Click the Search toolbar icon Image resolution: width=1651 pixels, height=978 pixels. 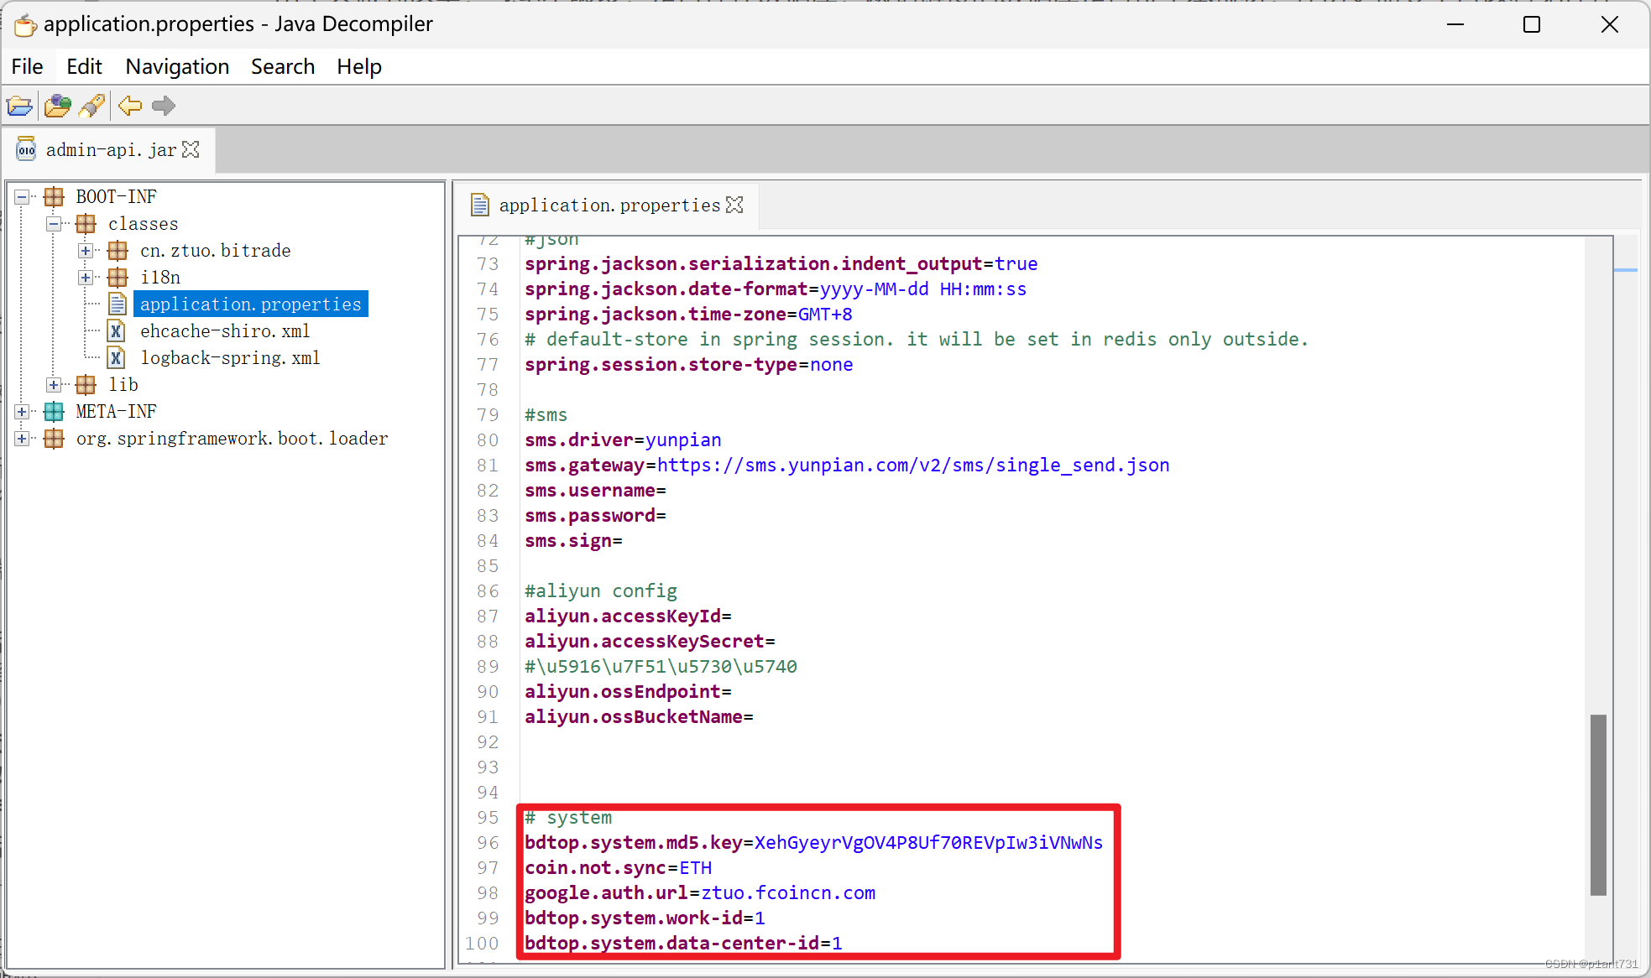(x=92, y=106)
